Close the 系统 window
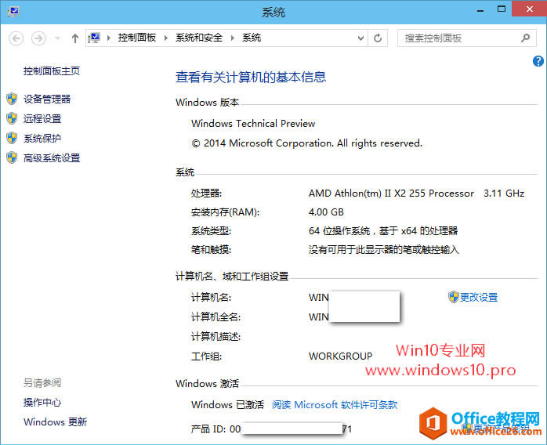This screenshot has width=547, height=445. [x=529, y=9]
